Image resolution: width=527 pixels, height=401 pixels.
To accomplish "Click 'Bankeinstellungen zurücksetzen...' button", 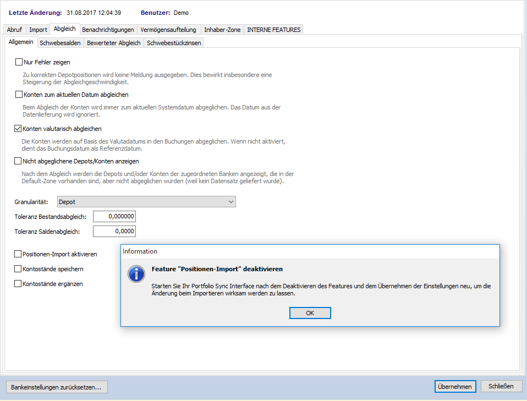I will click(x=56, y=387).
